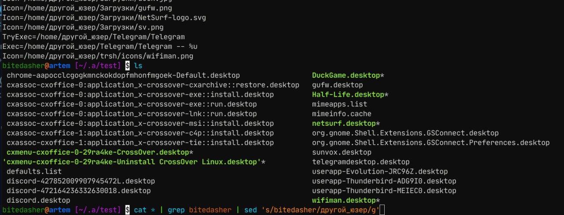
Task: Click the 'ls' command on the prompt
Action: tap(138, 66)
